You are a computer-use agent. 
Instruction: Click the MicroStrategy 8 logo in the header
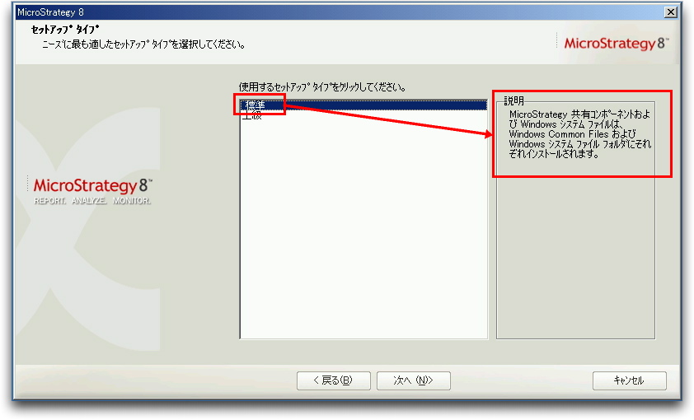point(616,44)
